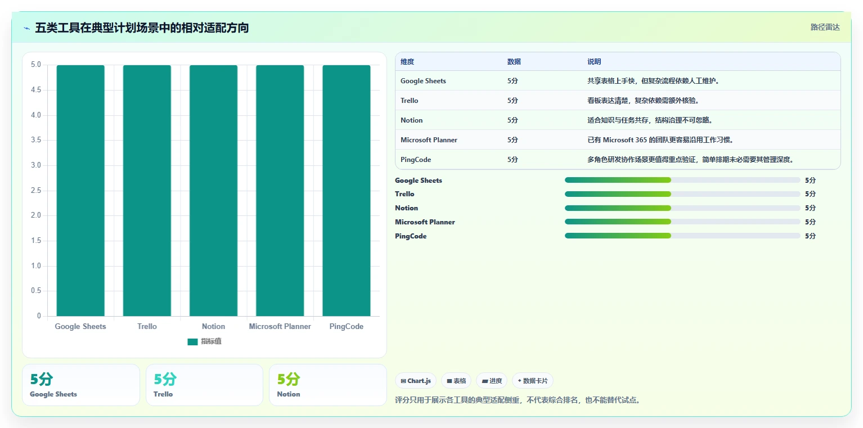Screen dimensions: 863x428
Task: Click the 说明 column header
Action: [594, 62]
